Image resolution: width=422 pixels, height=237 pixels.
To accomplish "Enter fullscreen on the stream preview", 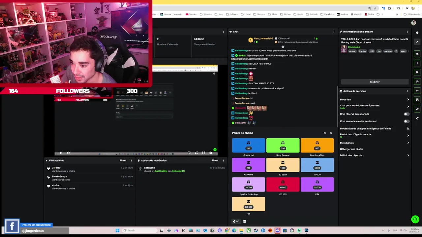I will [203, 153].
